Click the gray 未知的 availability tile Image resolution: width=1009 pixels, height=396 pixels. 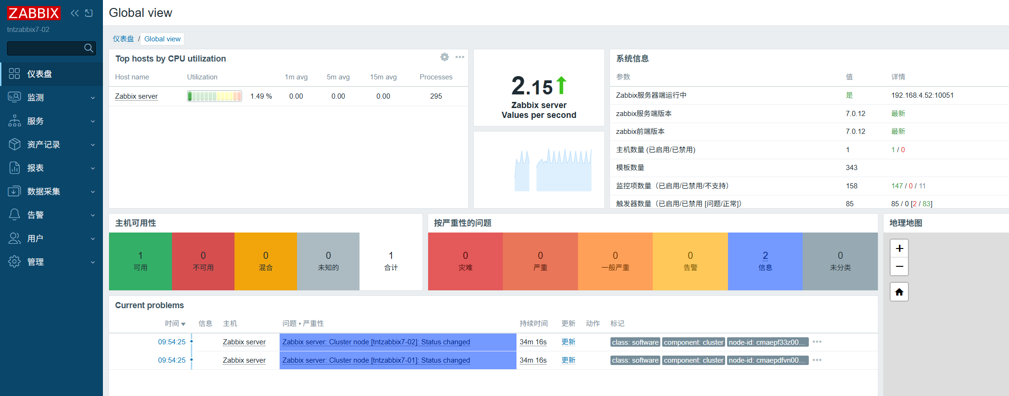328,261
